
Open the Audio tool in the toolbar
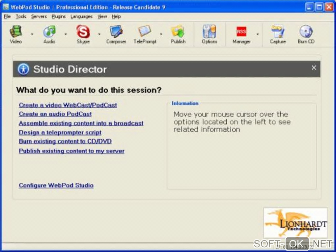point(49,34)
